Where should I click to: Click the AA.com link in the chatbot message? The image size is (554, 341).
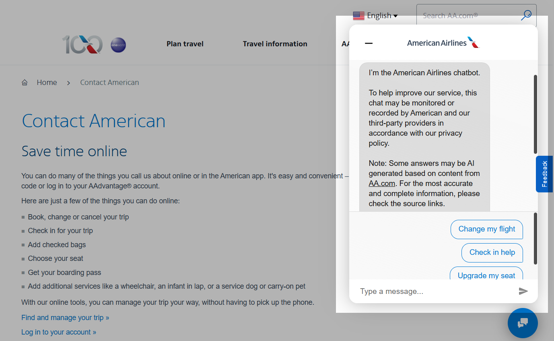tap(381, 183)
